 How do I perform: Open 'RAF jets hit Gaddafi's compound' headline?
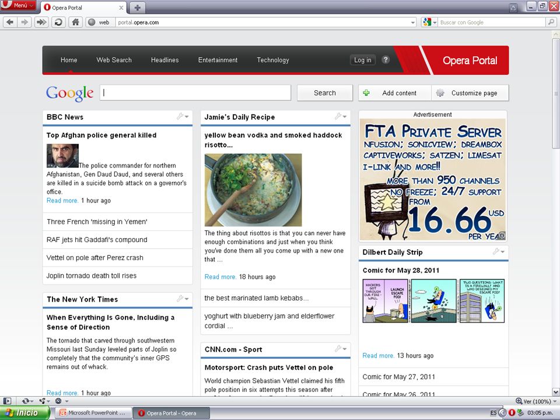point(97,240)
